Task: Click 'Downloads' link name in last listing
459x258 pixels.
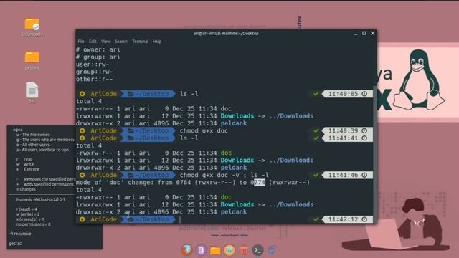Action: point(237,204)
